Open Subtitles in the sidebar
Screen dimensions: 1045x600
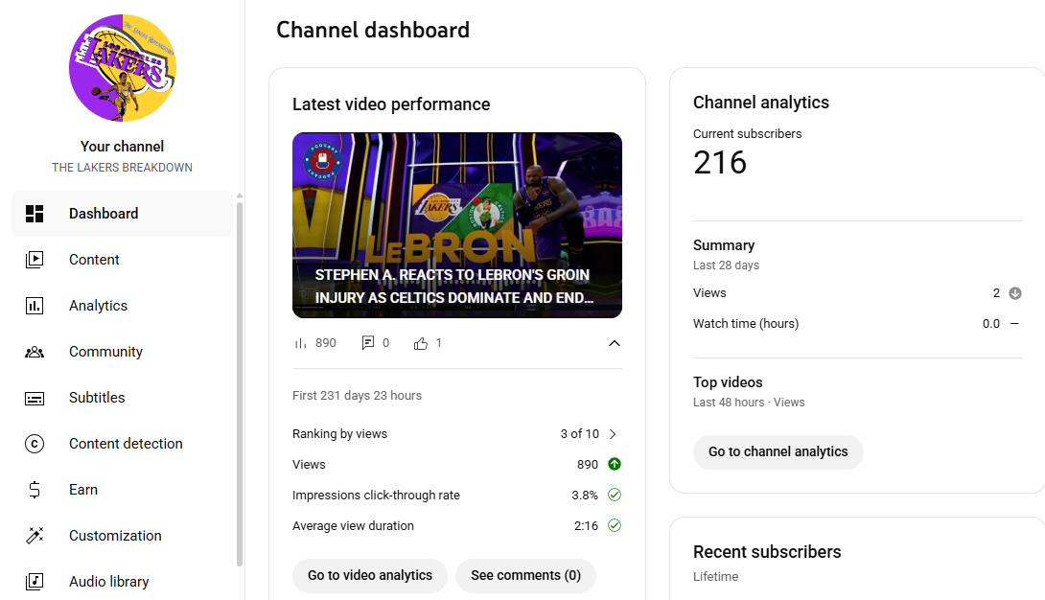click(123, 398)
